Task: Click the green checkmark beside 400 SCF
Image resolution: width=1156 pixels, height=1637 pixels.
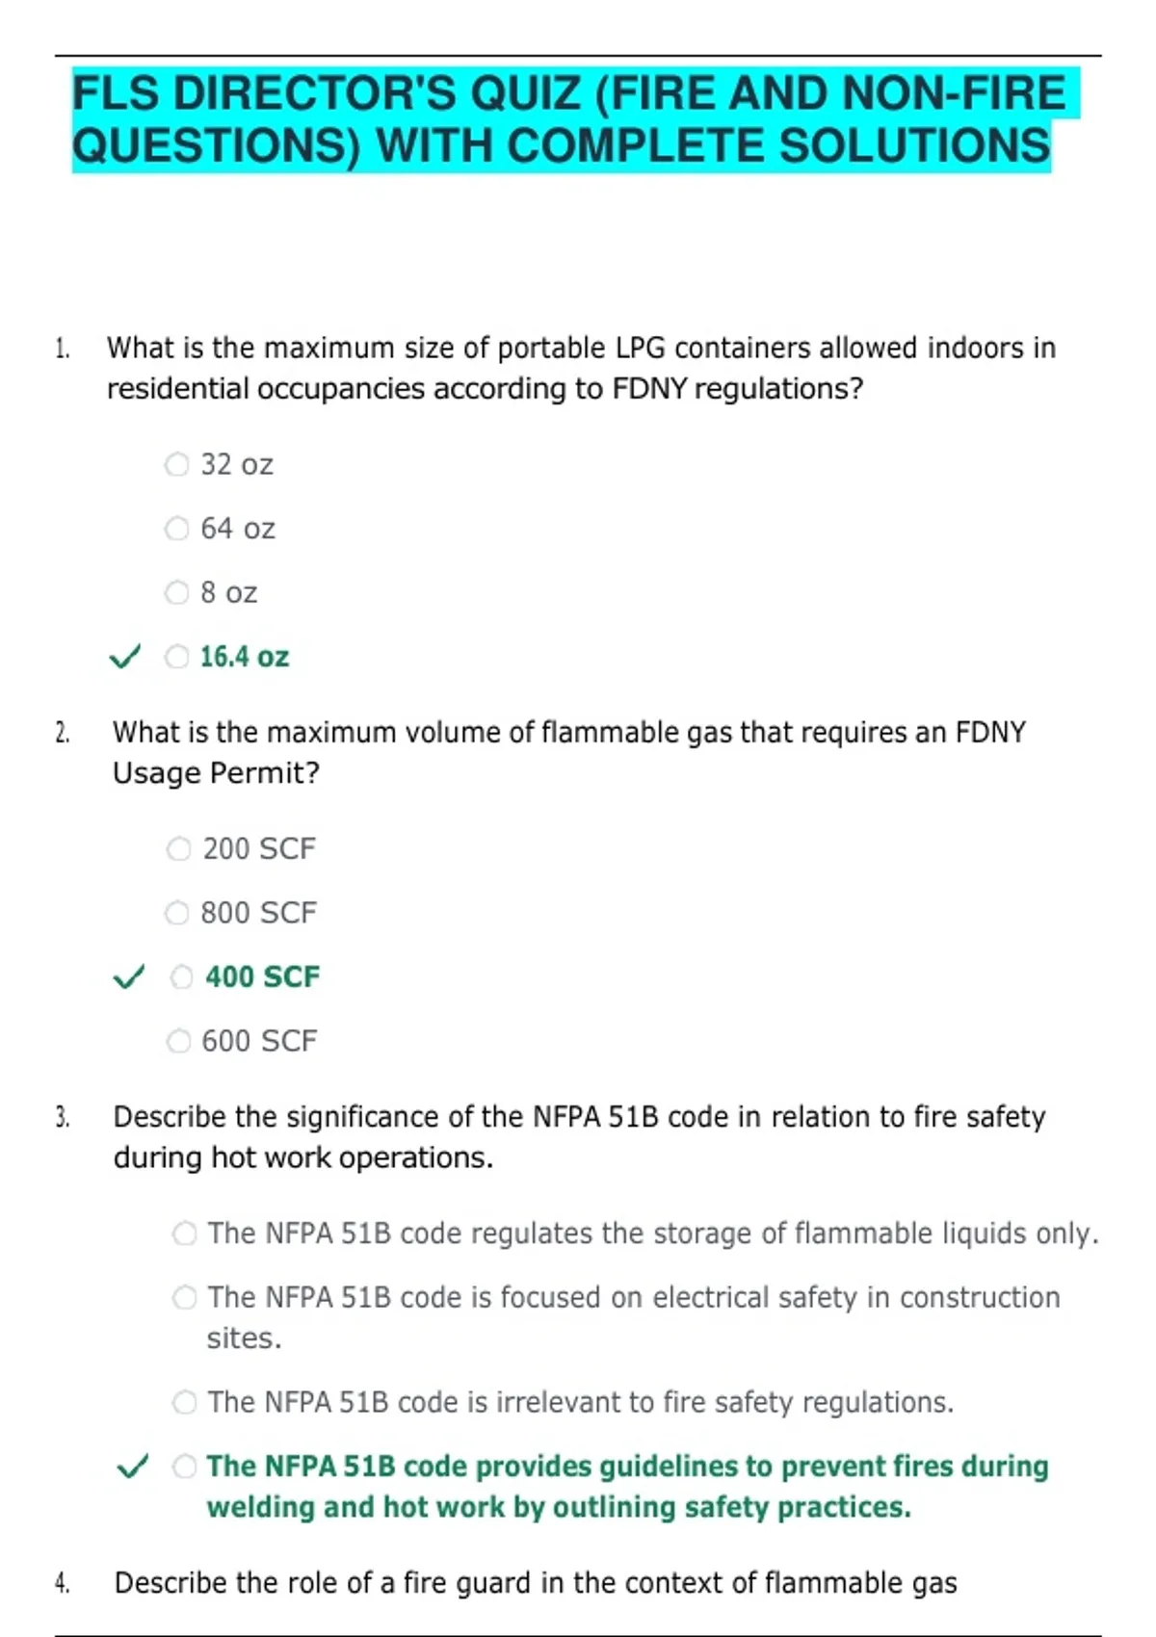Action: [x=129, y=977]
